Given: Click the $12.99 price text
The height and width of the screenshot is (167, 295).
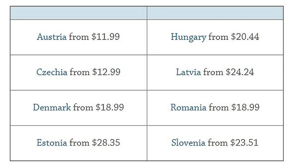Looking at the screenshot, I should 106,72.
